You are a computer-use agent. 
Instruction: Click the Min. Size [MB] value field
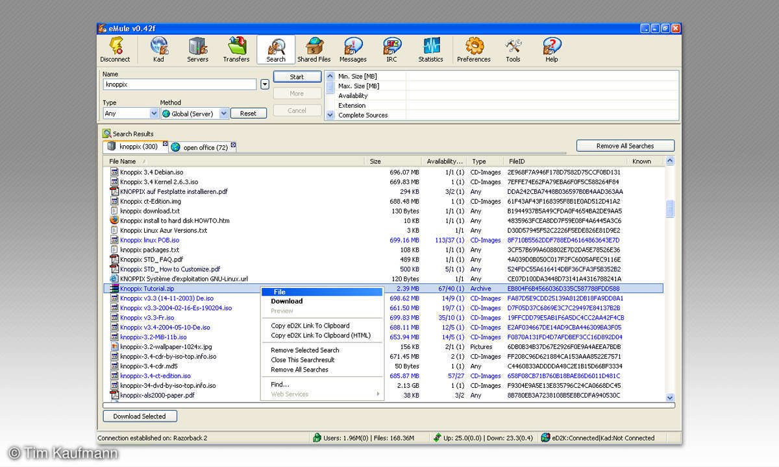coord(542,77)
